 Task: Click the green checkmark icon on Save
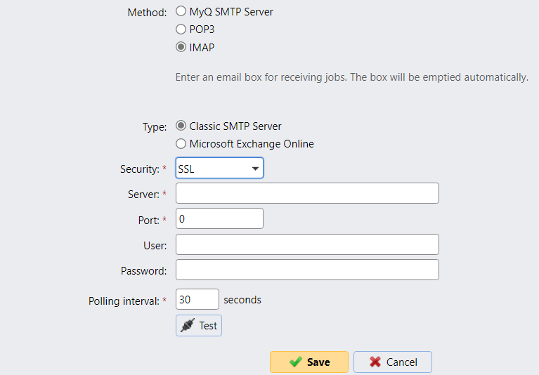(296, 362)
